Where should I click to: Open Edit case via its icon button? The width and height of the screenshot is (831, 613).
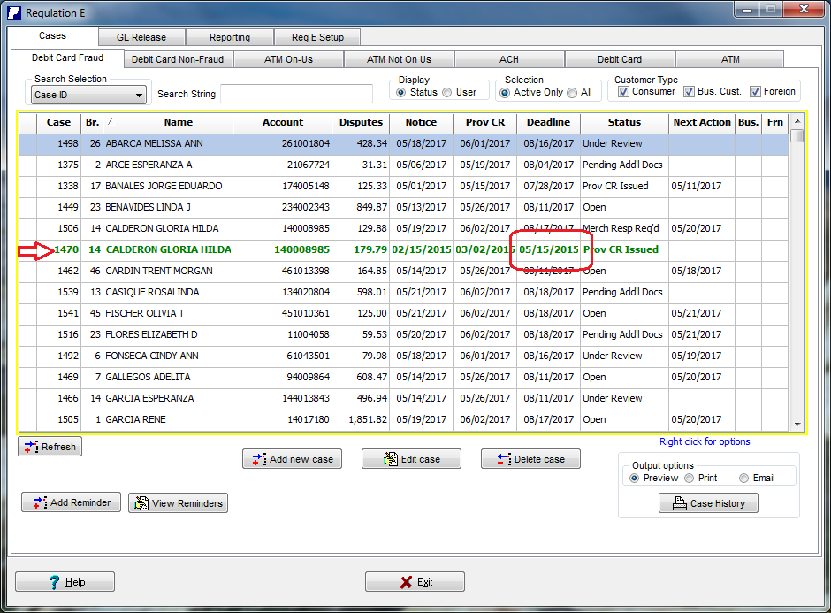[x=390, y=459]
